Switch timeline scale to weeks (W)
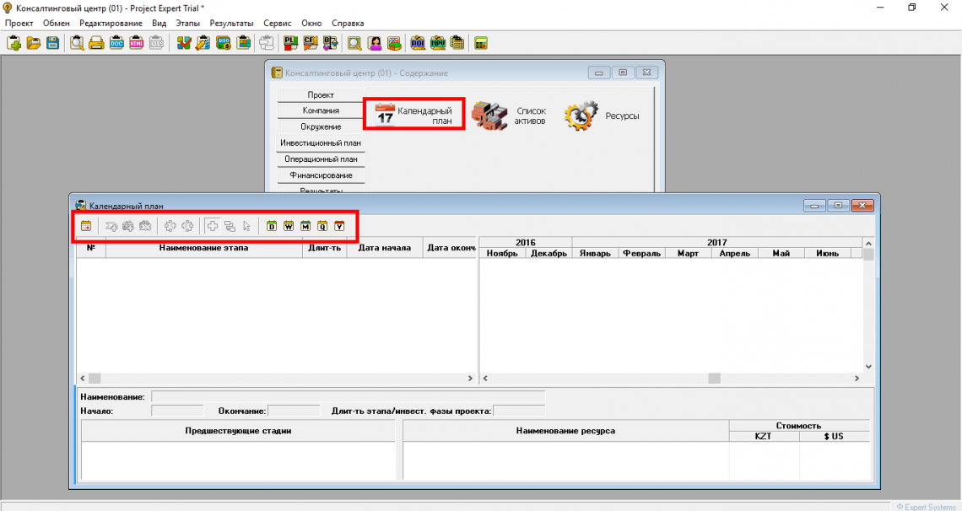The height and width of the screenshot is (511, 962). (x=289, y=226)
